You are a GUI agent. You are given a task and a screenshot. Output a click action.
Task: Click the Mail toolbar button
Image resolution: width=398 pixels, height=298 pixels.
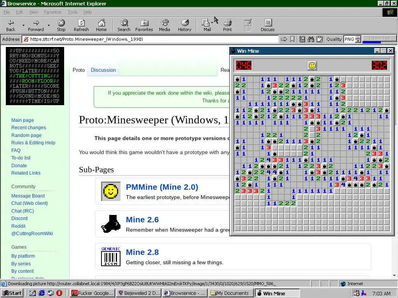tap(207, 25)
